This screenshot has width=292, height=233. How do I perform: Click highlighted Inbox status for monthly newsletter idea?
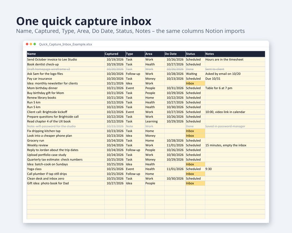(195, 83)
